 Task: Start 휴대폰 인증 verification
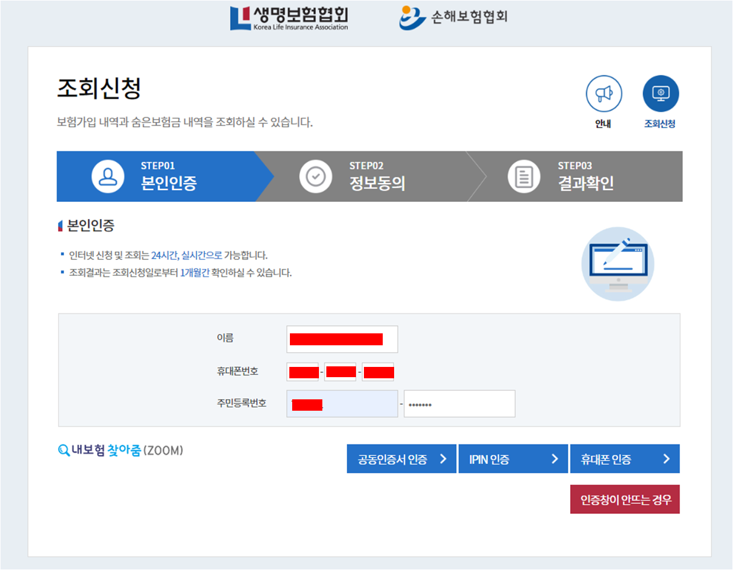(624, 459)
